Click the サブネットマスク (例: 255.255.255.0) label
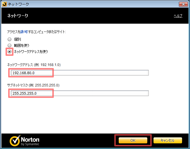Screen dimensions: 190x149 click(x=33, y=85)
